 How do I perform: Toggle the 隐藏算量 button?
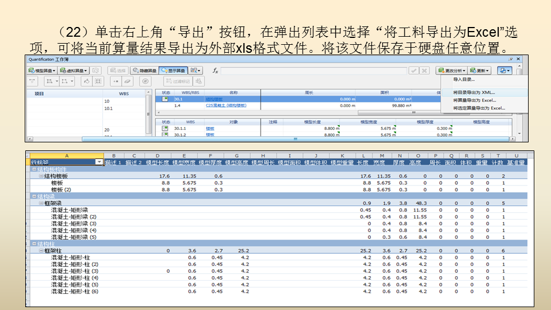pyautogui.click(x=145, y=71)
